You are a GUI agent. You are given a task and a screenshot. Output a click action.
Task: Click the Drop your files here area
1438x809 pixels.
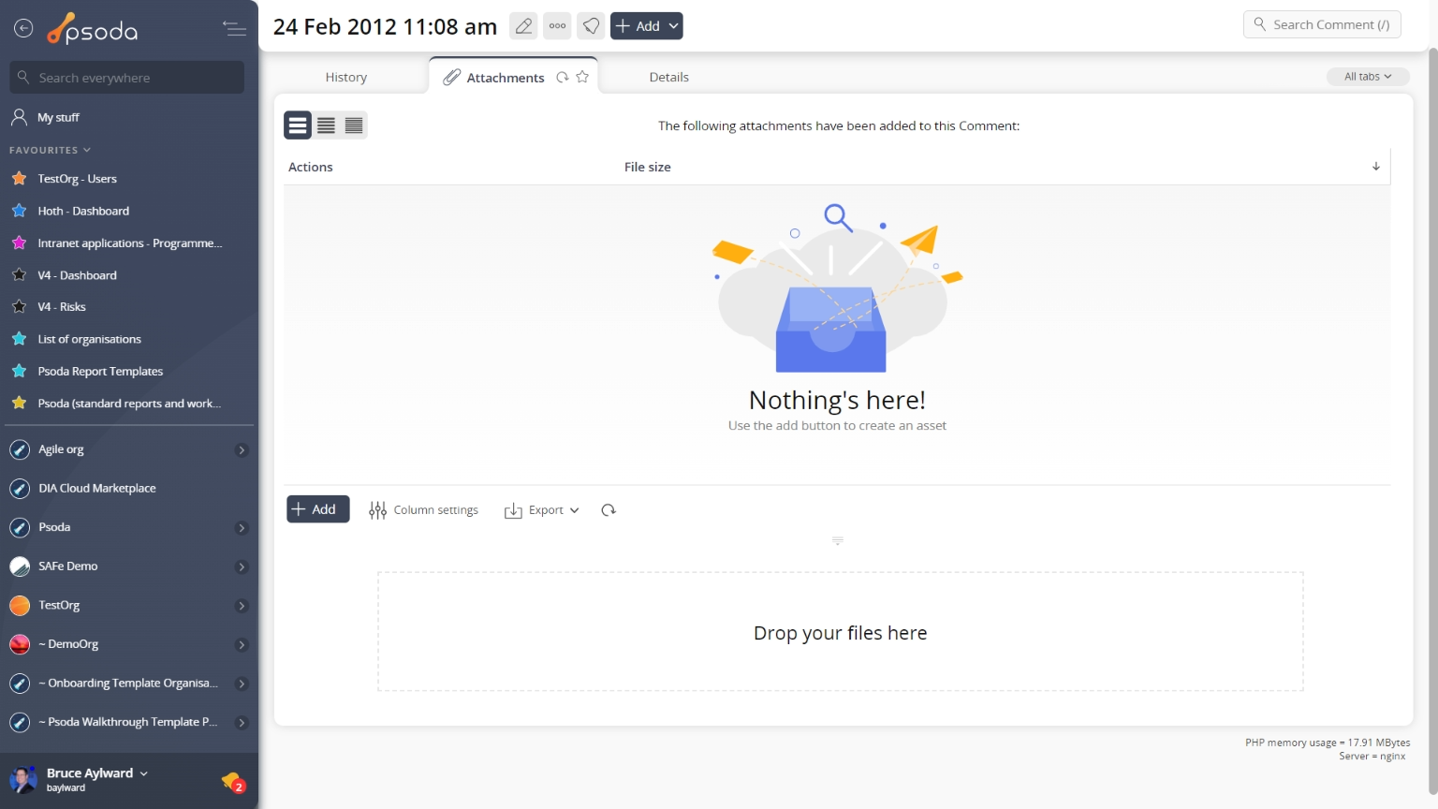click(840, 632)
